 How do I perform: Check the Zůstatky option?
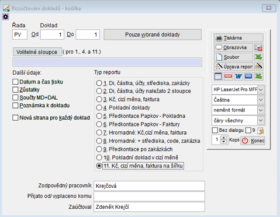(x=15, y=90)
